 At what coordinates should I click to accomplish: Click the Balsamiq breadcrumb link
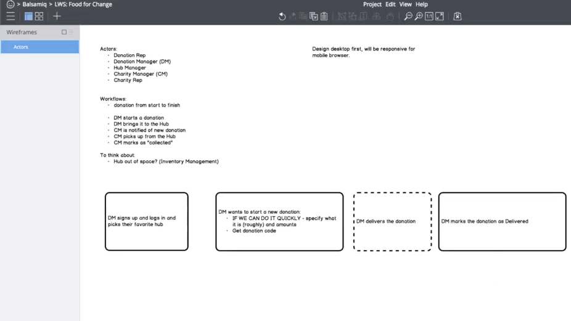[35, 4]
